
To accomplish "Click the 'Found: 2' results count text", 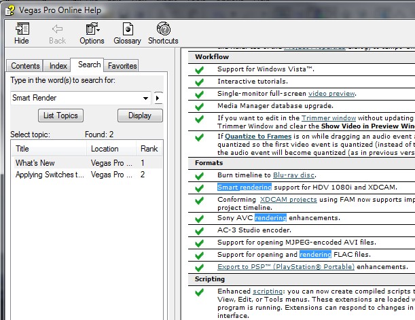I will point(99,135).
